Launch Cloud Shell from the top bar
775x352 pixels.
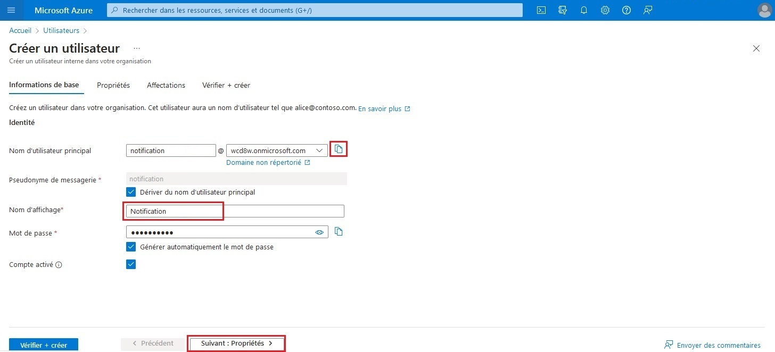click(x=541, y=10)
